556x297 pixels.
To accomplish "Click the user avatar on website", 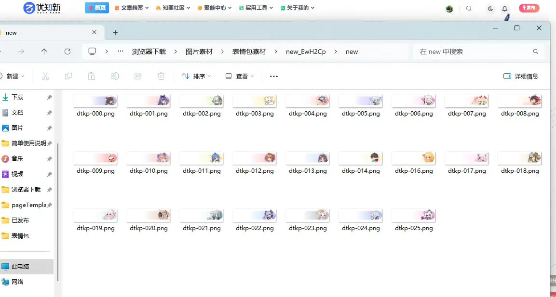I will [449, 9].
